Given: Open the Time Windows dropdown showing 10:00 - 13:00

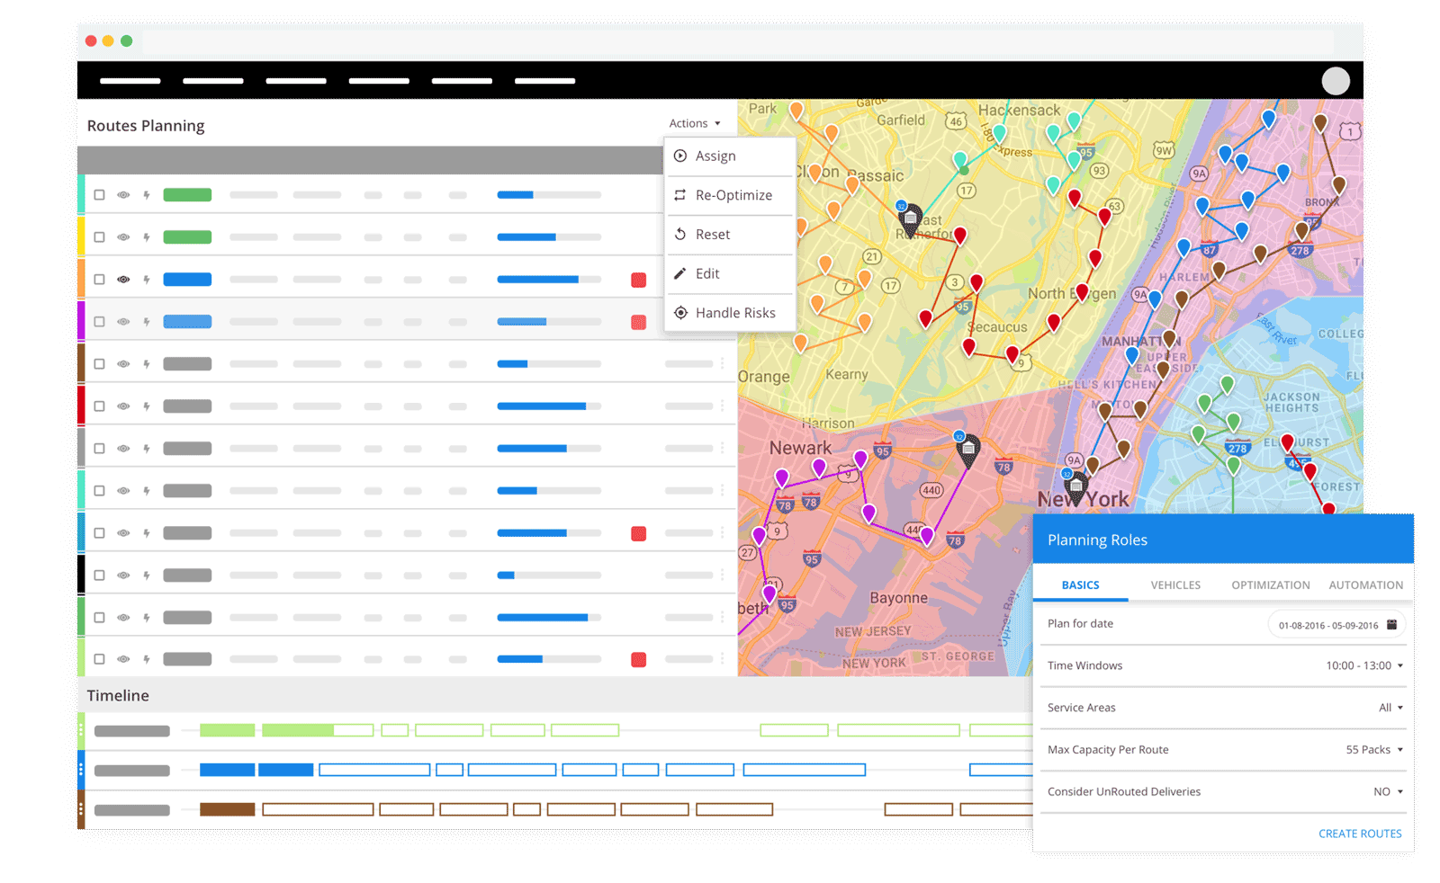Looking at the screenshot, I should pyautogui.click(x=1364, y=665).
